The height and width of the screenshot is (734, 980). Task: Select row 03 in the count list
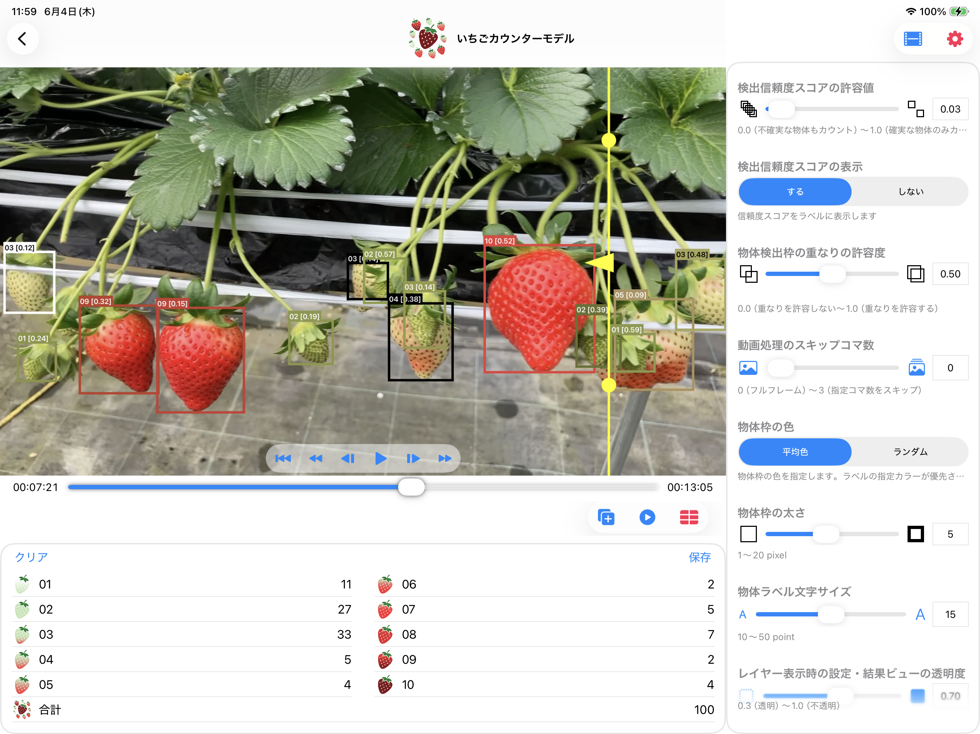(x=182, y=634)
